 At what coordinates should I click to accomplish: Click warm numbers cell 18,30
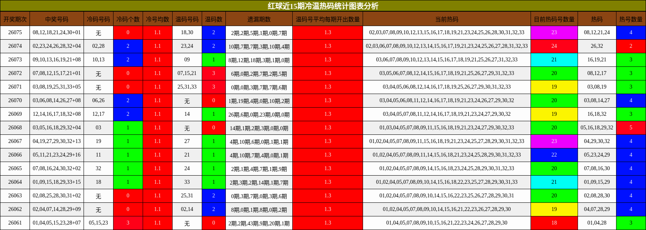coord(187,33)
